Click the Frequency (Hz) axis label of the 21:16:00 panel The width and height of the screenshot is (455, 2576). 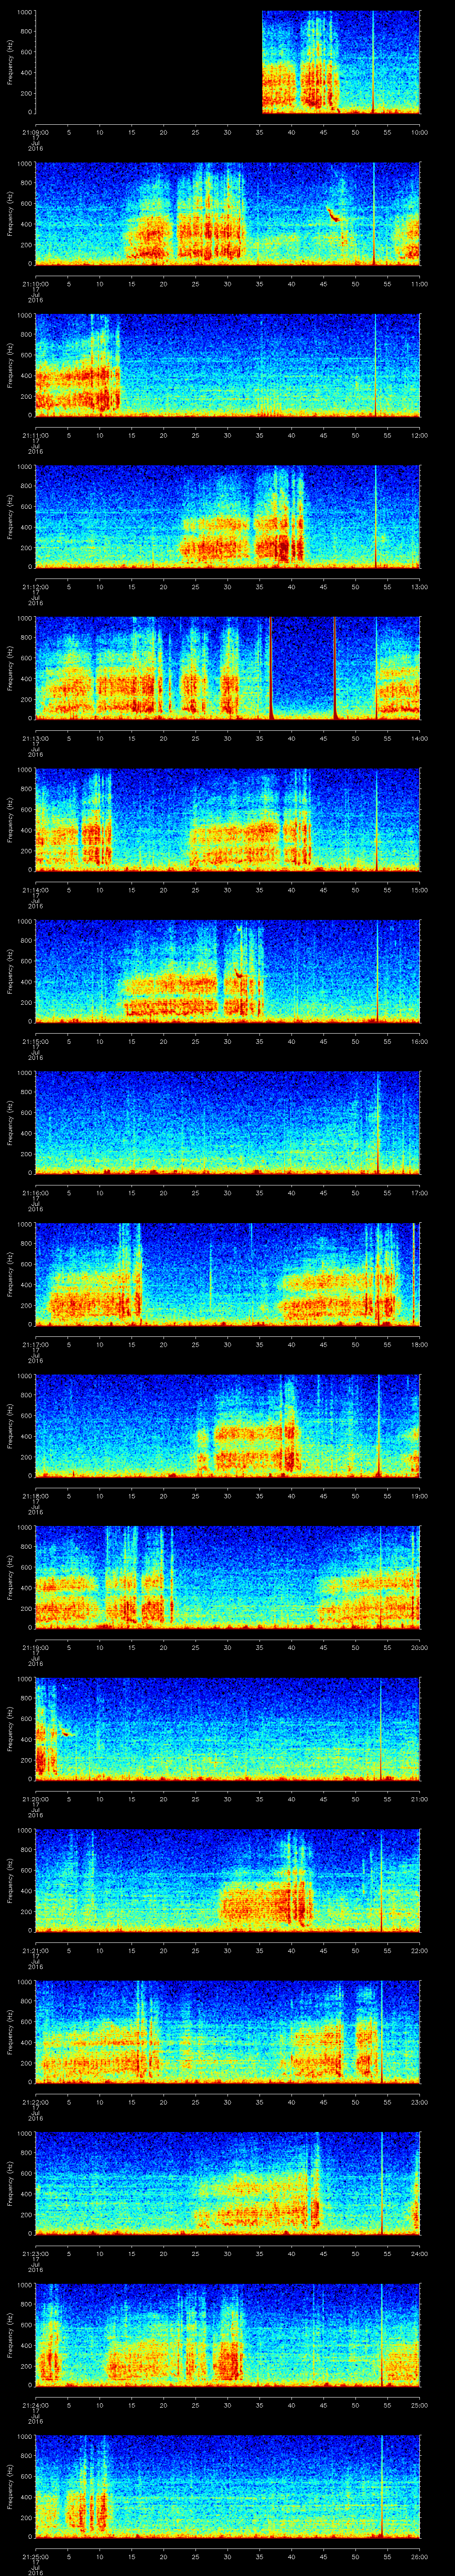coord(10,1123)
